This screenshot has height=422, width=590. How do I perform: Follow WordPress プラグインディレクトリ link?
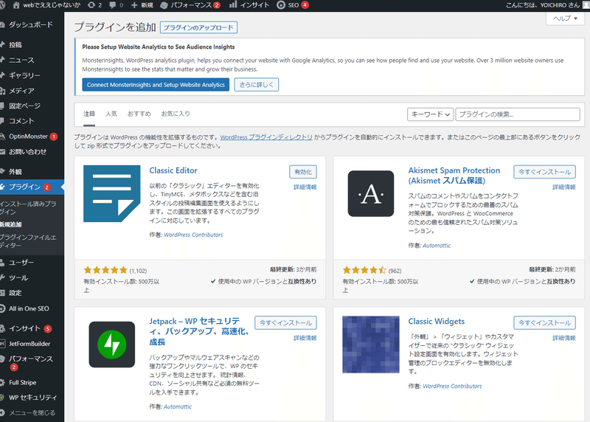click(x=266, y=137)
